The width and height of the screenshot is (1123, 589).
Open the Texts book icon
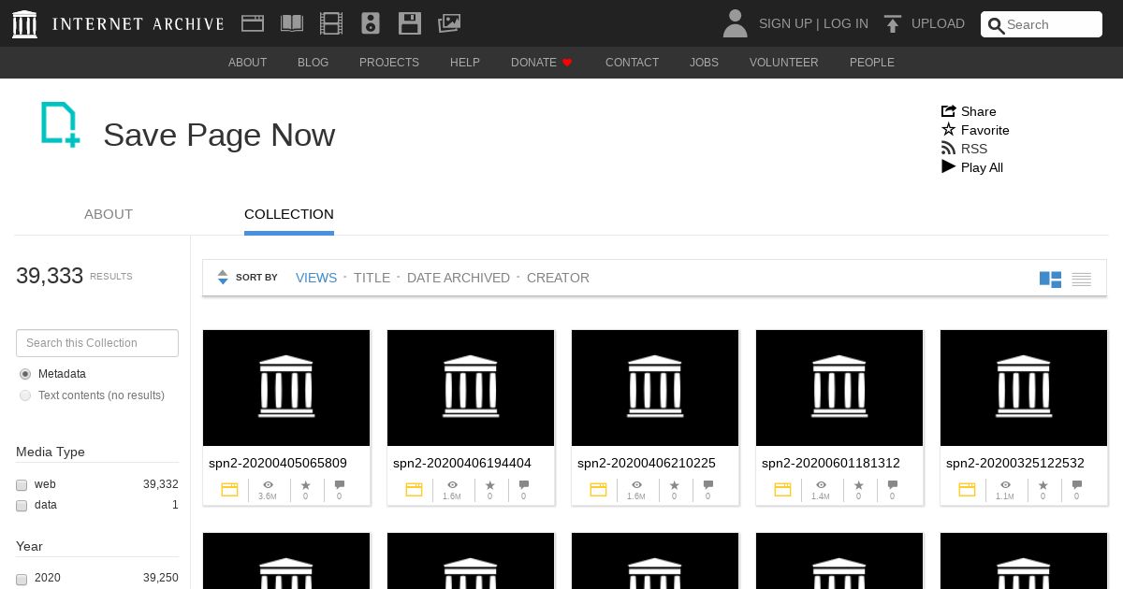[292, 23]
